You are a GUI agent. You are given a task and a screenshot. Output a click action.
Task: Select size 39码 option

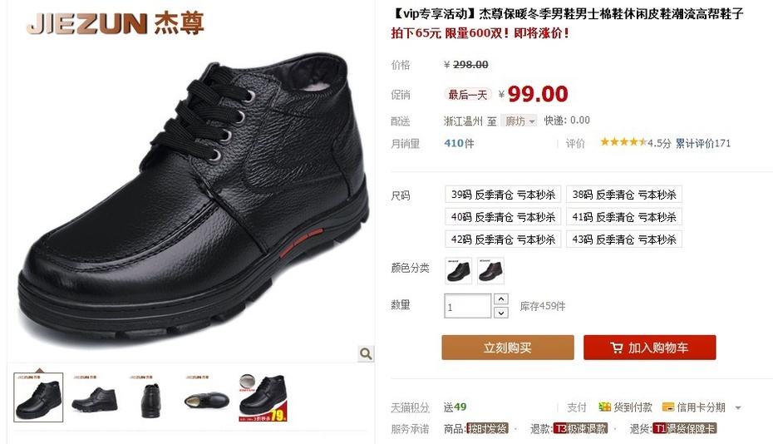[x=503, y=195]
